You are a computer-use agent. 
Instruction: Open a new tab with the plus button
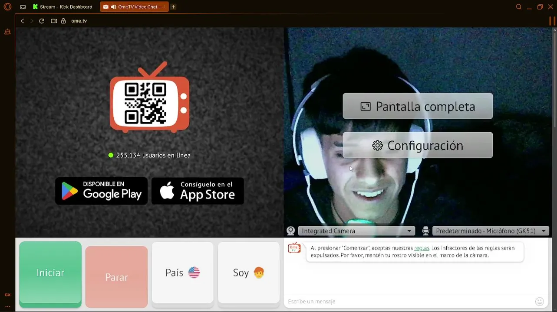[173, 7]
